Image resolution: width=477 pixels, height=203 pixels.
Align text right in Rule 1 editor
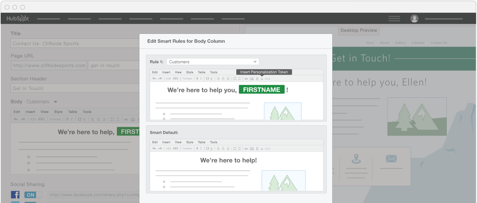(x=228, y=78)
